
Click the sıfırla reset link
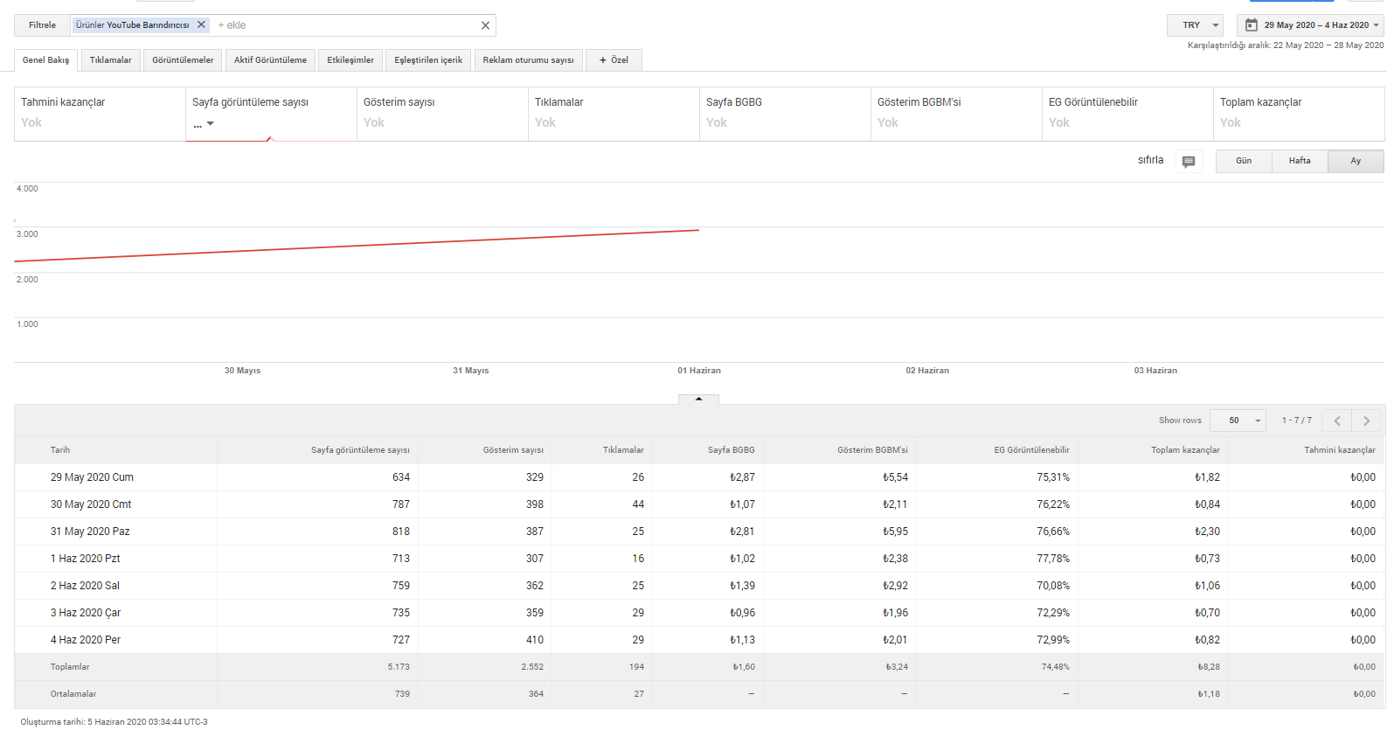1150,160
